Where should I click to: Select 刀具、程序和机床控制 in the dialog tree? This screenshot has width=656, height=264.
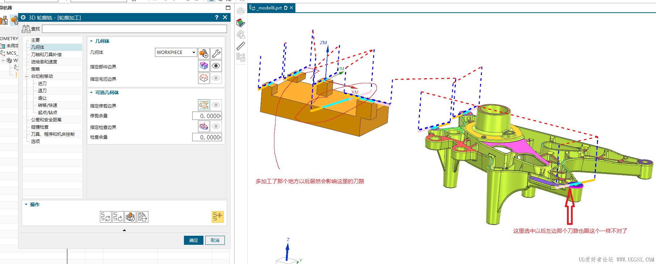[53, 134]
